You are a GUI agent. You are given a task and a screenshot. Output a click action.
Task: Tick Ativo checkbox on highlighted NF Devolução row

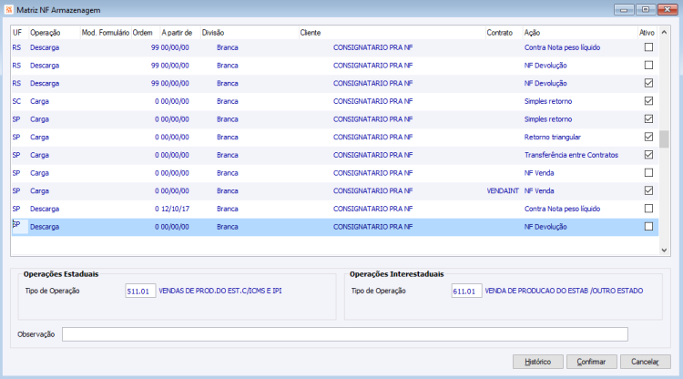tap(648, 227)
